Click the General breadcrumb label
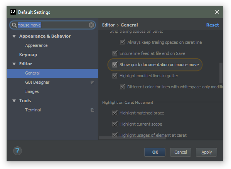Viewport: 231px width, 169px height. tap(129, 25)
